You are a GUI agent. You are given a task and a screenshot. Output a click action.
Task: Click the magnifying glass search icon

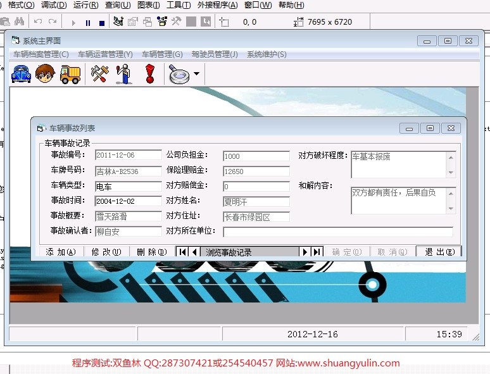pyautogui.click(x=179, y=75)
